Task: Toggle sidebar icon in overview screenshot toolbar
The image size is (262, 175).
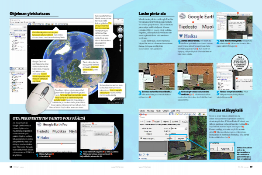Action: coord(29,24)
